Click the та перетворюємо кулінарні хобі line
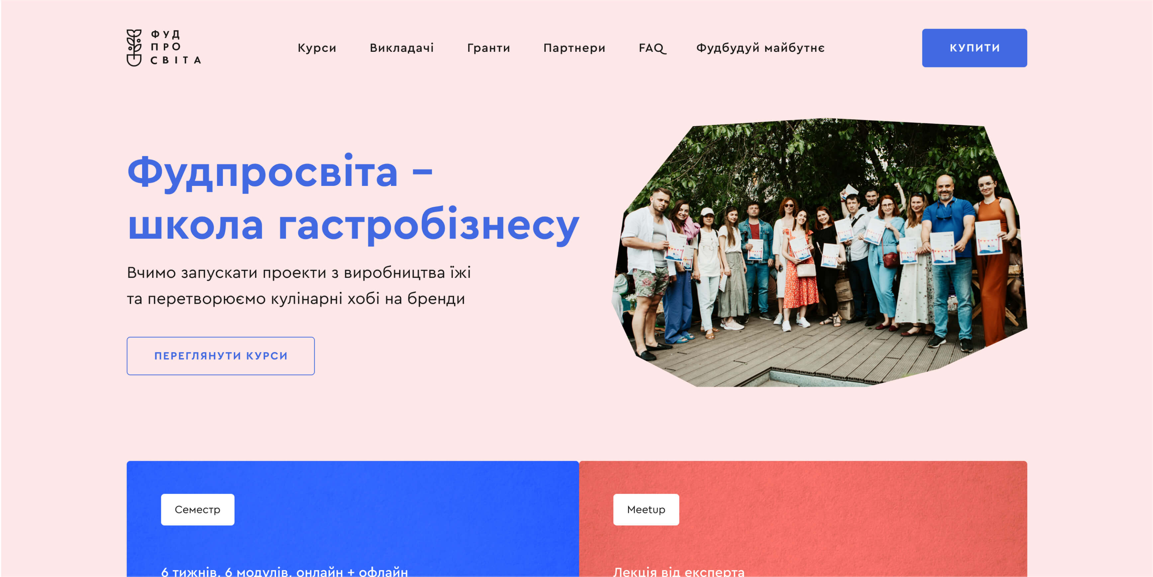Screen dimensions: 1153x577 coord(296,298)
